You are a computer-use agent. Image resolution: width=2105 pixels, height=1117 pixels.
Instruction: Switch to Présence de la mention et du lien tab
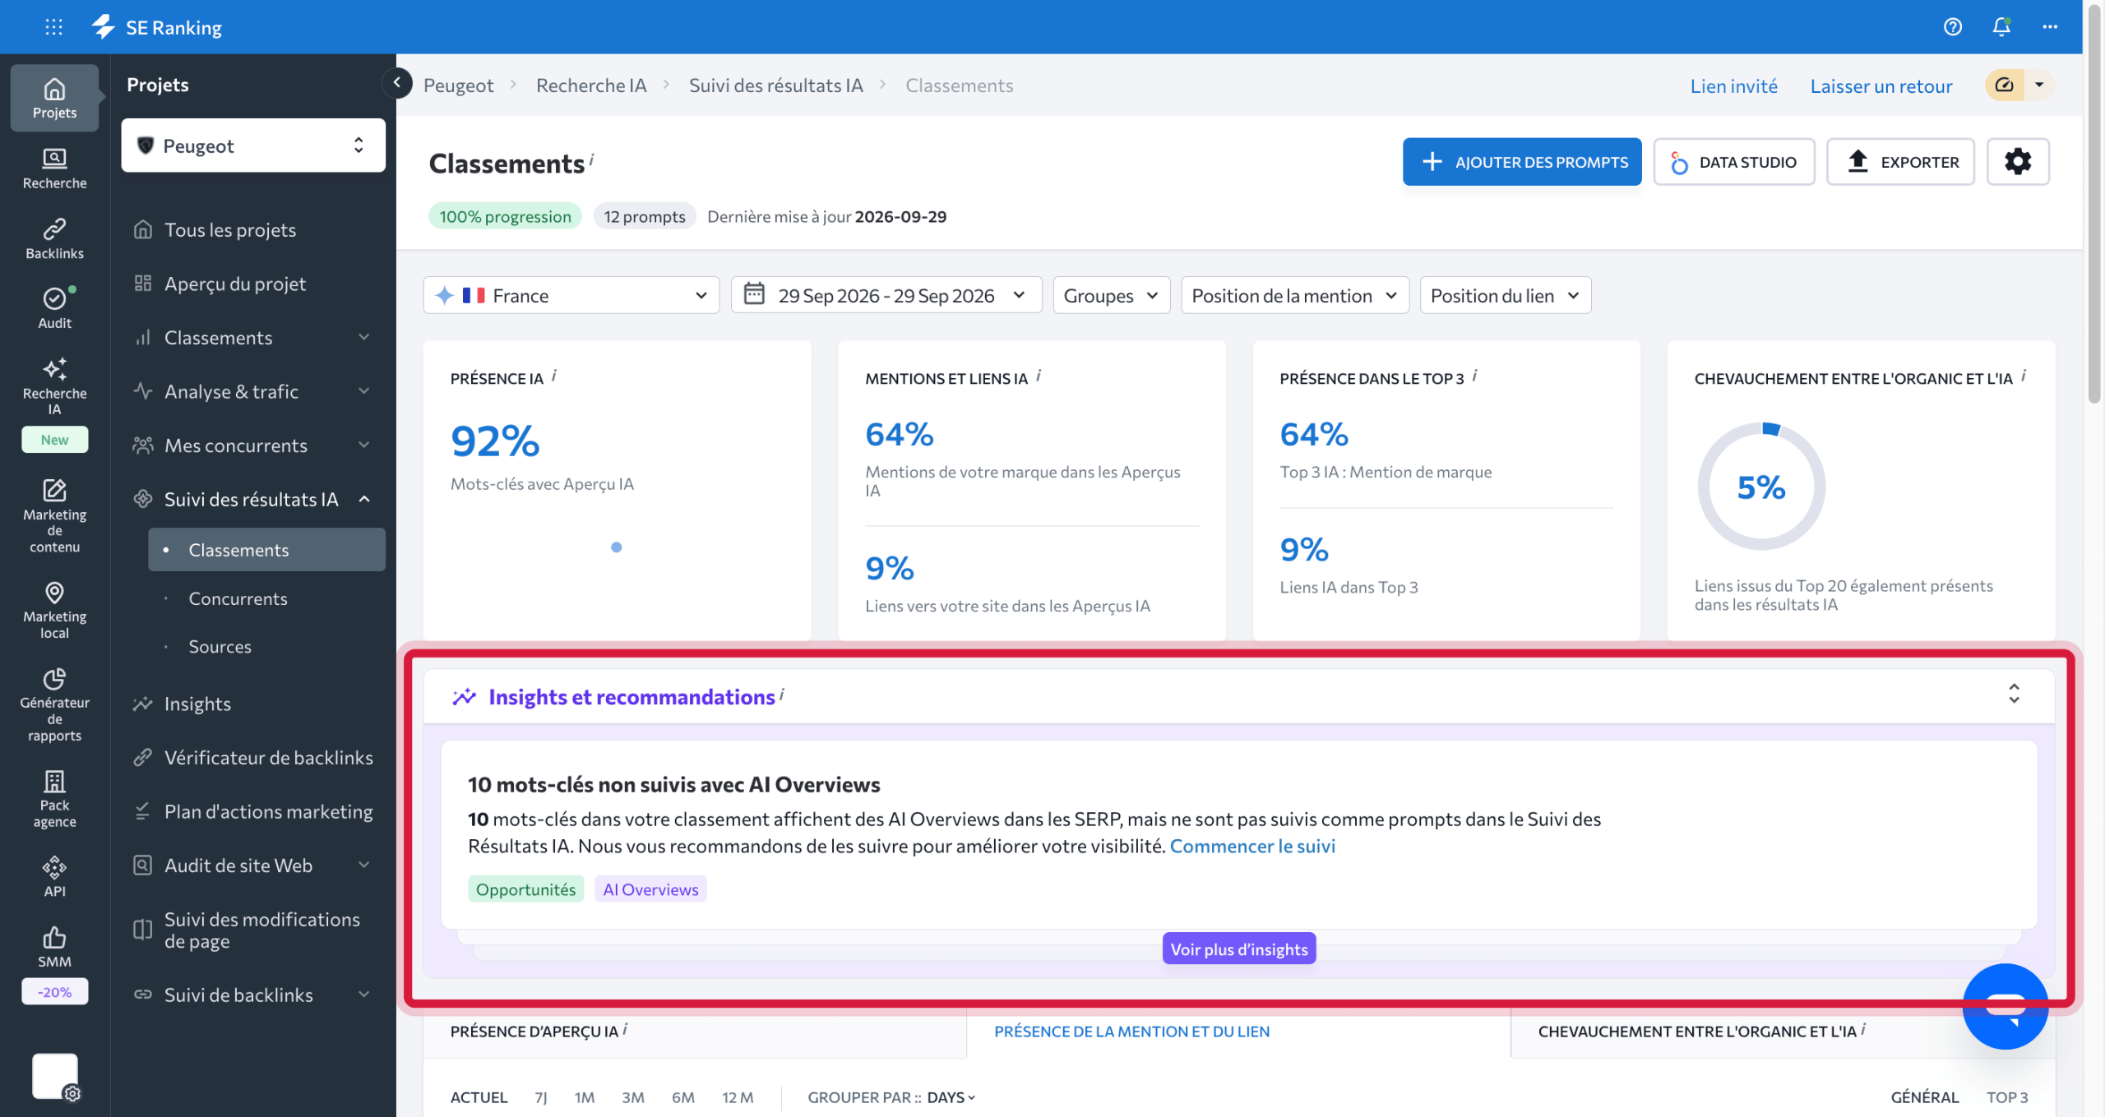point(1131,1032)
